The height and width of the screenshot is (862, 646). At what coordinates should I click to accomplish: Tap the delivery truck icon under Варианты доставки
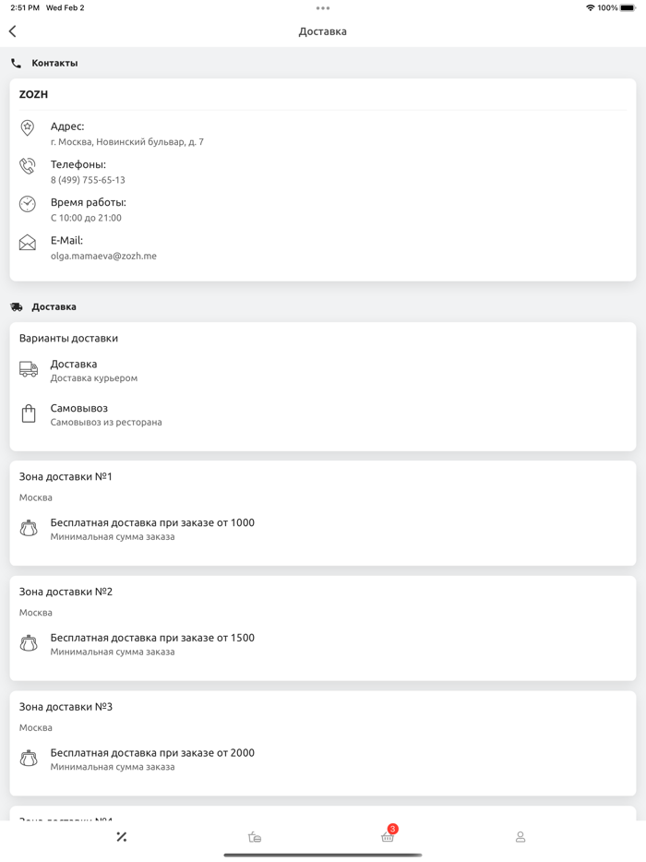pos(29,369)
